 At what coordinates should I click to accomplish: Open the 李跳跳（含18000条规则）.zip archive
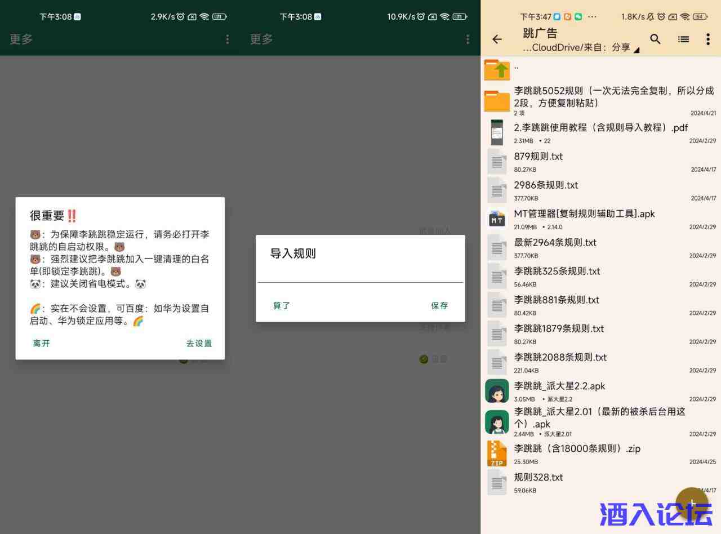(x=577, y=449)
